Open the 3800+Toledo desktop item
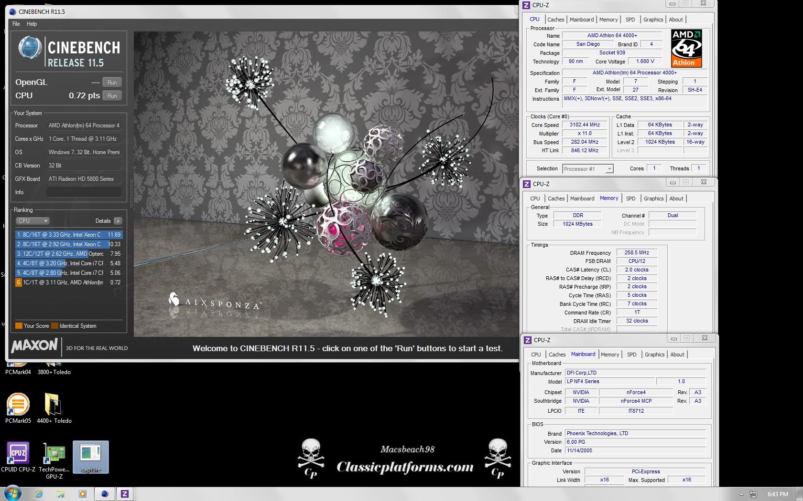The height and width of the screenshot is (501, 803). [54, 369]
